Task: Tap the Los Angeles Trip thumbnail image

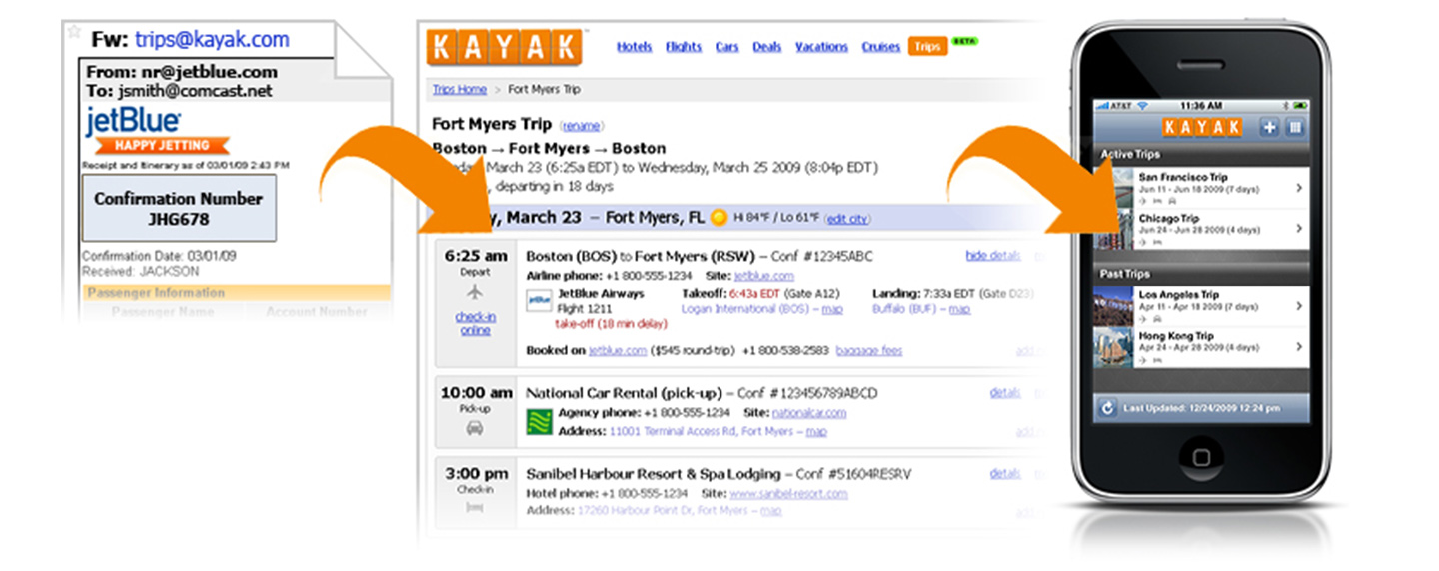Action: pyautogui.click(x=1112, y=306)
